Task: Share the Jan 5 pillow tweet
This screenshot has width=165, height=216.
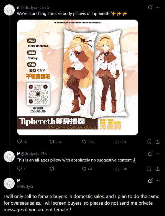Action: 158,142
